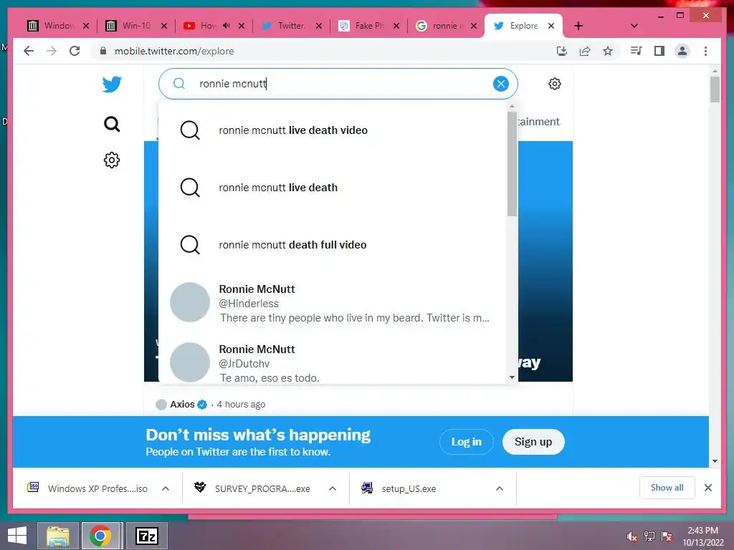Click down arrow of suggestions scrollbar
The width and height of the screenshot is (734, 550).
[x=512, y=377]
